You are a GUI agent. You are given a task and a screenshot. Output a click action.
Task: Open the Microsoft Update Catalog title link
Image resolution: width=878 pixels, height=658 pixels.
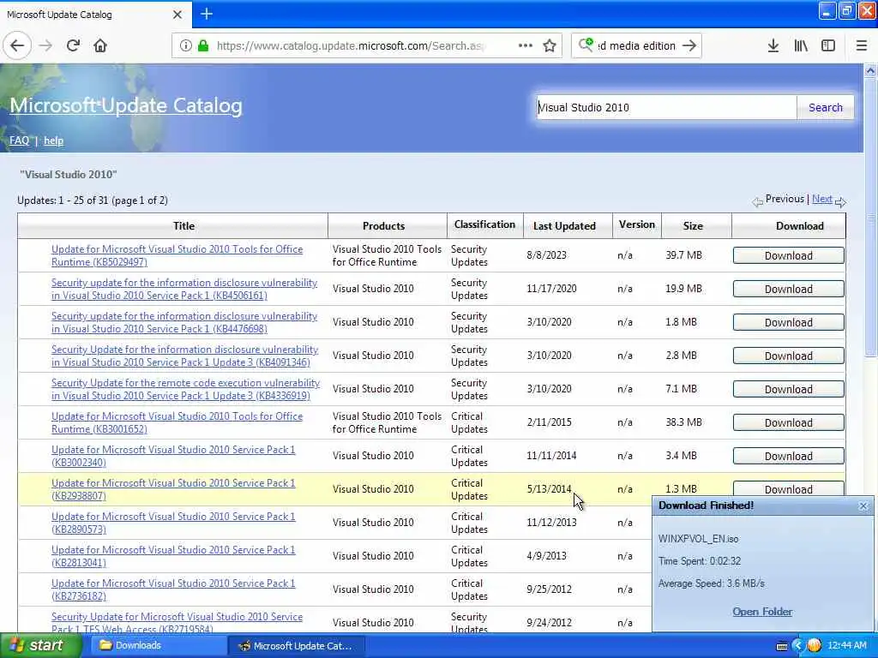(126, 105)
